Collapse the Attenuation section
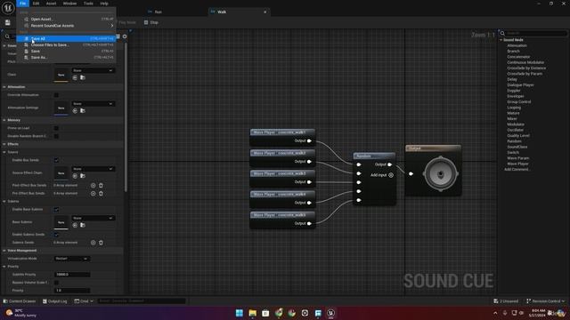 click(4, 87)
